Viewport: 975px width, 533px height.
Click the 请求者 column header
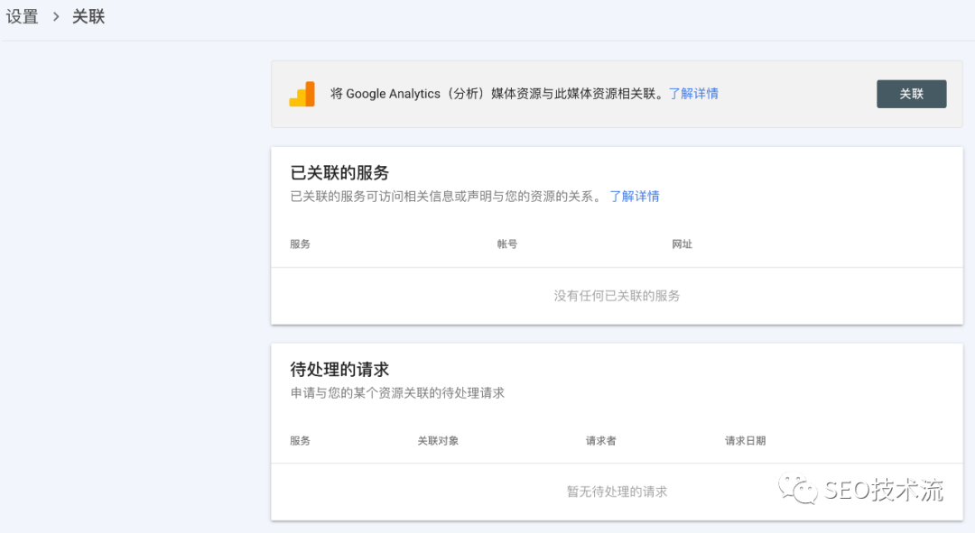click(600, 441)
